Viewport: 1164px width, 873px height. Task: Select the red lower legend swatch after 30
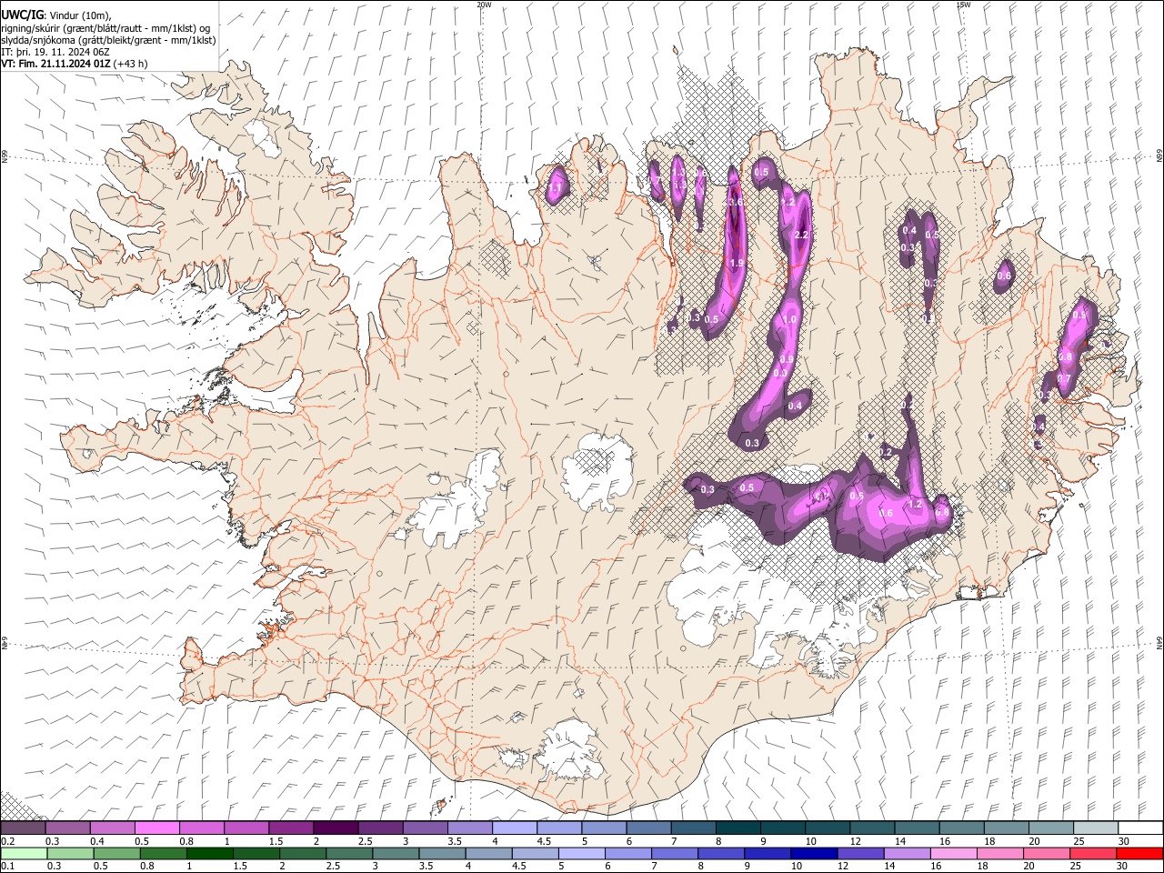[x=1139, y=853]
